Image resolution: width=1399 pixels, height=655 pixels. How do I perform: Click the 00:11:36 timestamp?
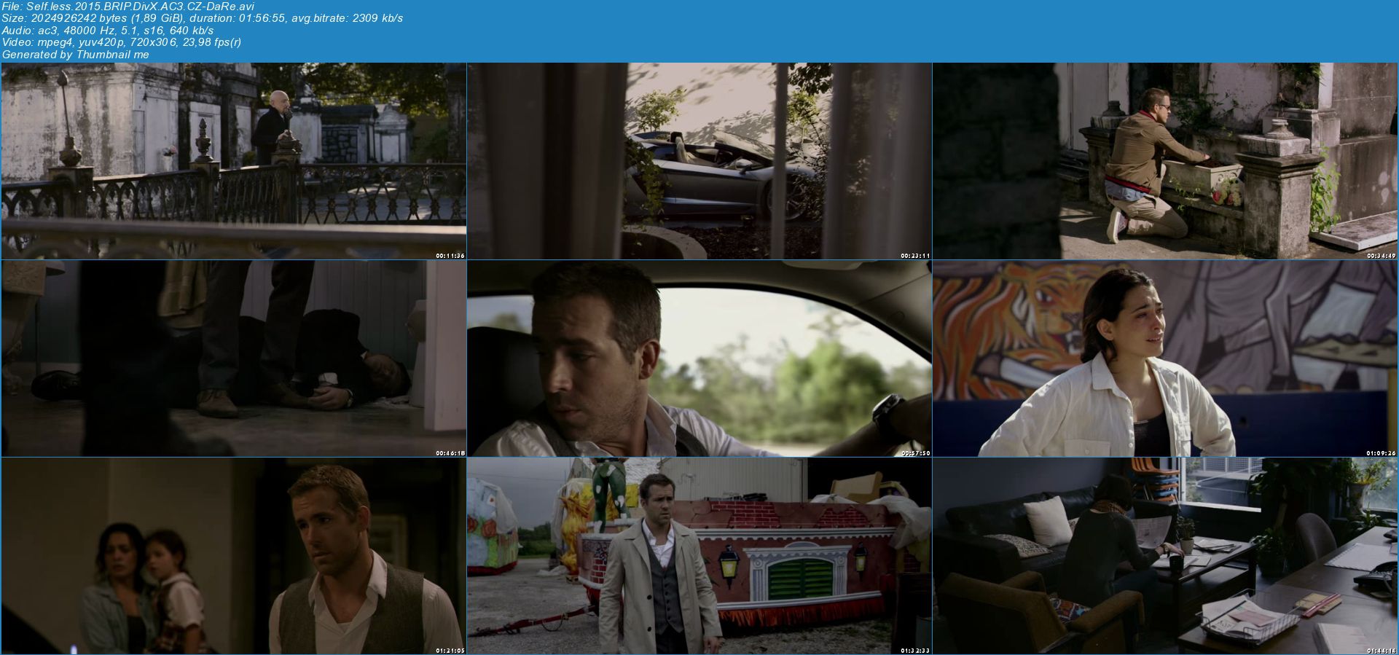point(450,256)
